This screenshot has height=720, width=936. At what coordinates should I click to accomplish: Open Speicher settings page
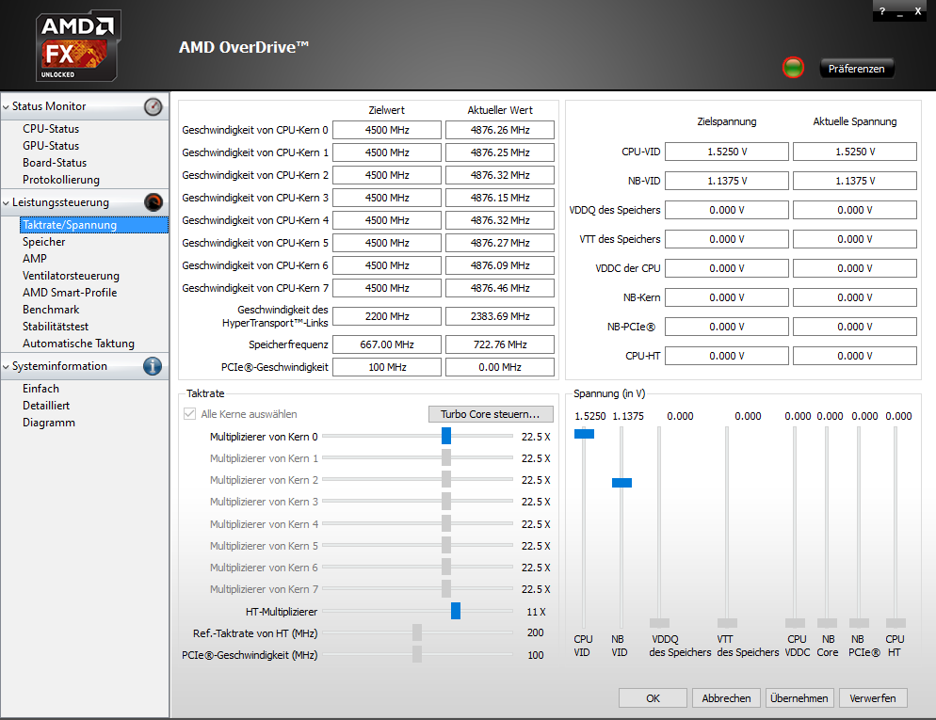43,242
